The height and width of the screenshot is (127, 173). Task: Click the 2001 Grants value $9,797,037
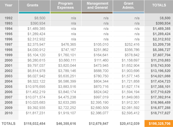36,65
